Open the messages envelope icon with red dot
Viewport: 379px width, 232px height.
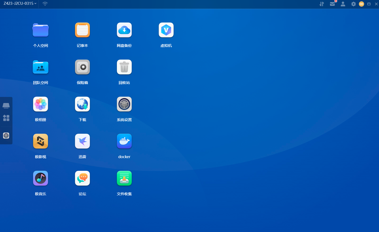(x=333, y=4)
